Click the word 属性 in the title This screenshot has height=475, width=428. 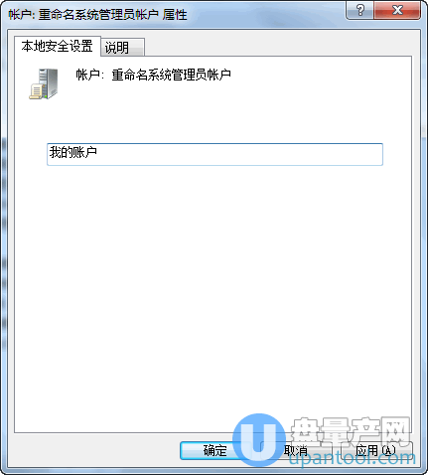pyautogui.click(x=175, y=15)
